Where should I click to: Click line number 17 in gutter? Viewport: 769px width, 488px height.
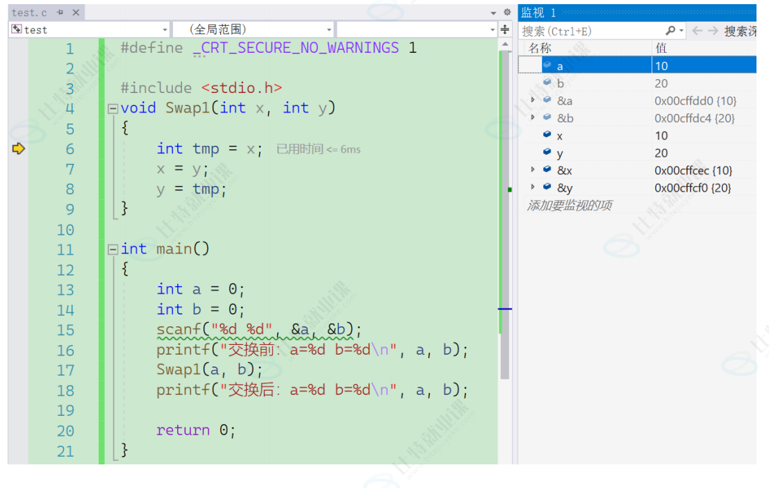coord(66,371)
